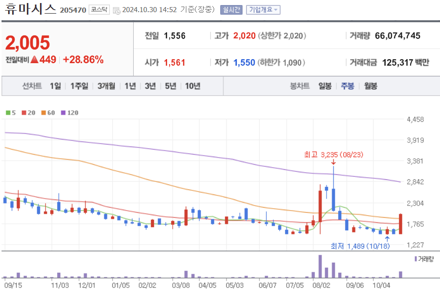Screen dimensions: 440x293
Task: Select the 1일 line chart tab
Action: coord(55,86)
